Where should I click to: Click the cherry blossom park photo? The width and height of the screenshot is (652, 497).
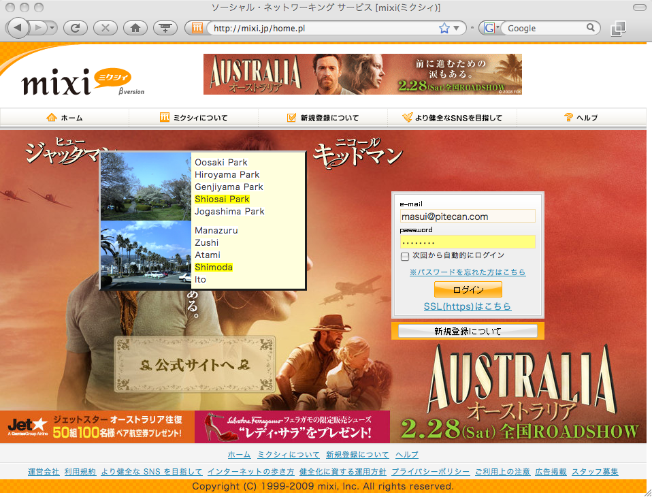coord(146,187)
